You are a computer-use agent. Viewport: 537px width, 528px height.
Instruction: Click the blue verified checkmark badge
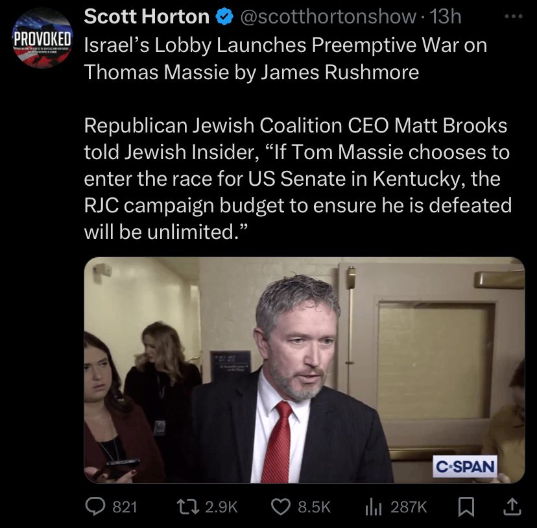coord(224,17)
